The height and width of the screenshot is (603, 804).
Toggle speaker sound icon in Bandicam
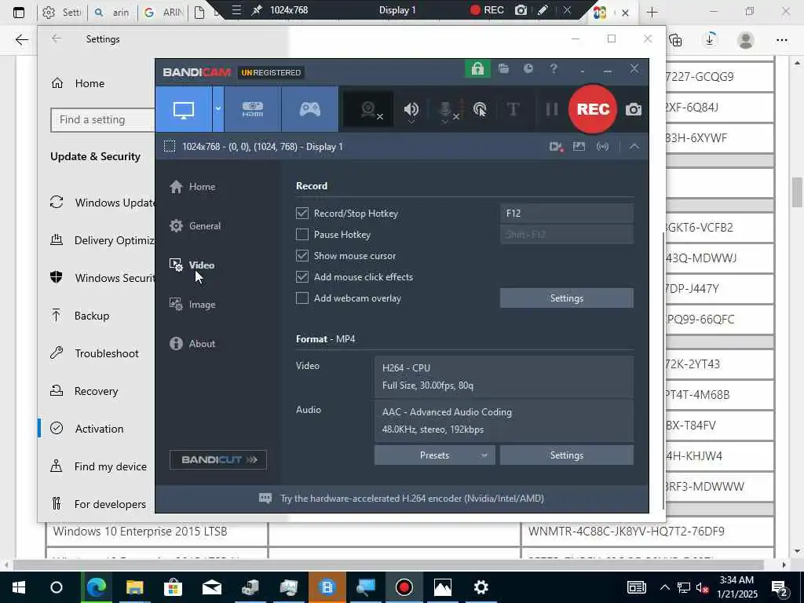pos(411,109)
